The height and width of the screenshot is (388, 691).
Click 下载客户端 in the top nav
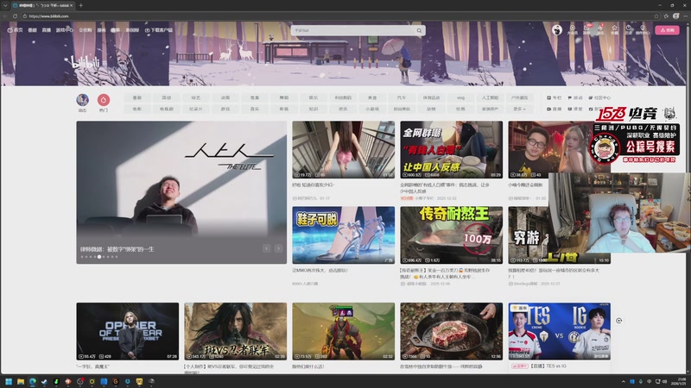159,30
